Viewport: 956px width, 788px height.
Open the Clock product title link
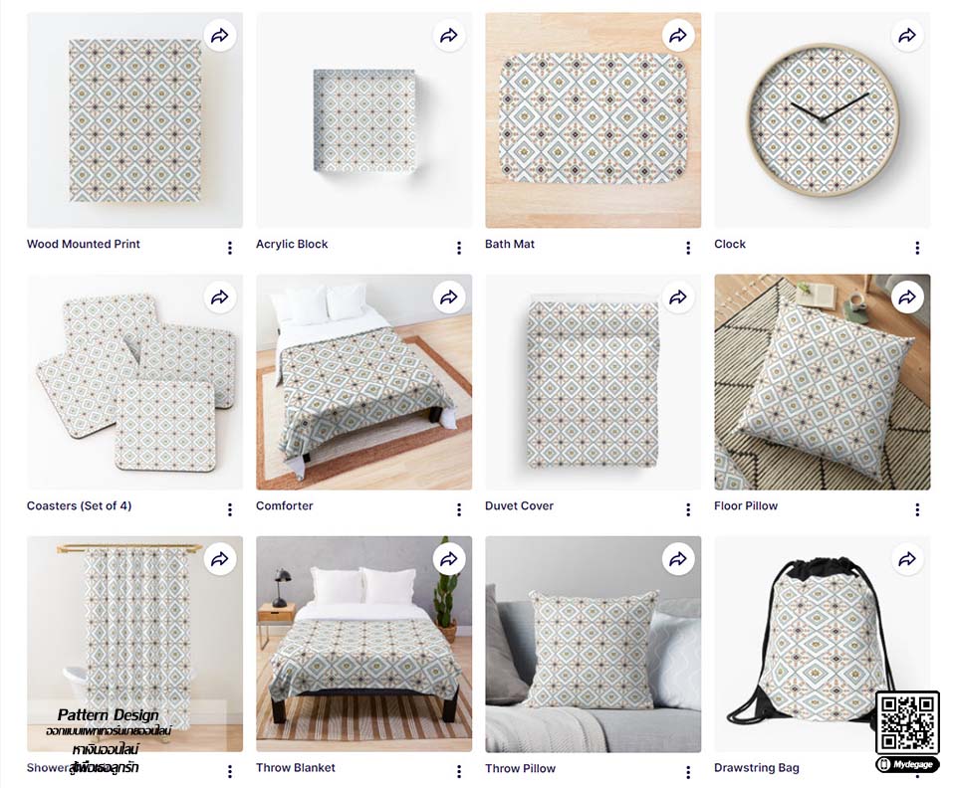(730, 244)
